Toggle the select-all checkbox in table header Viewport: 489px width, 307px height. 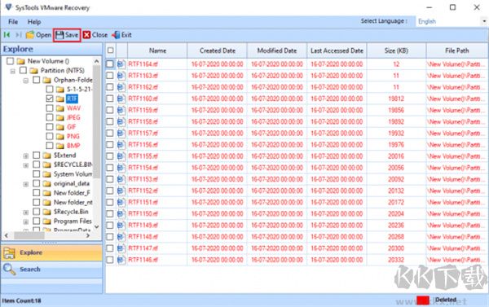pos(110,50)
